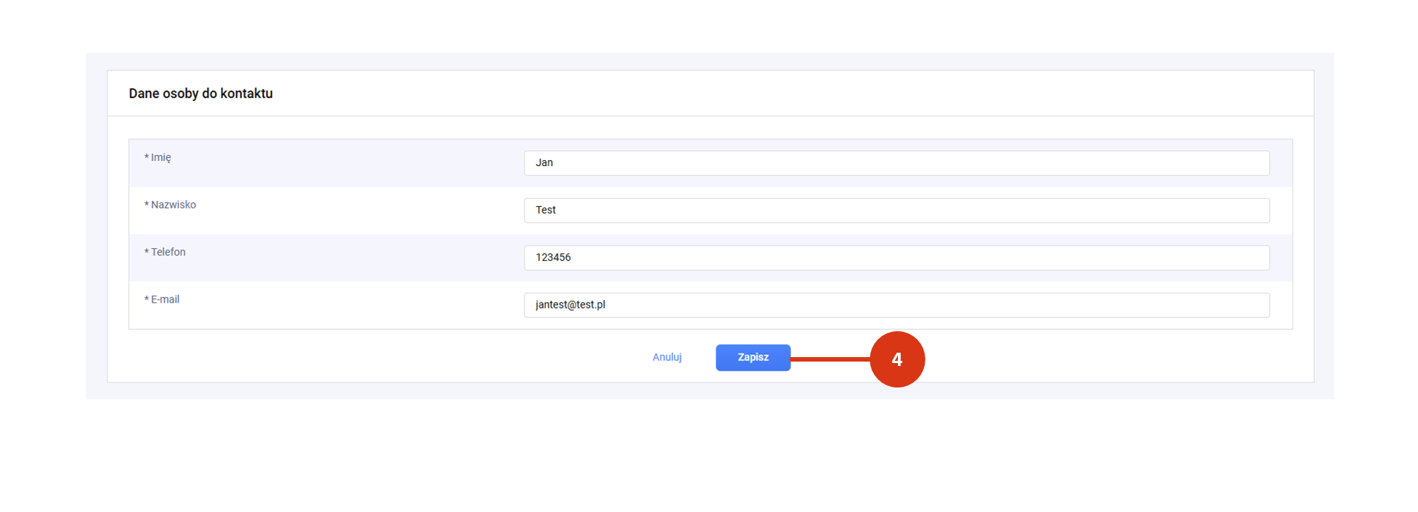The image size is (1418, 512).
Task: Place cursor on 'jantest@test.pl' email text
Action: [x=570, y=305]
